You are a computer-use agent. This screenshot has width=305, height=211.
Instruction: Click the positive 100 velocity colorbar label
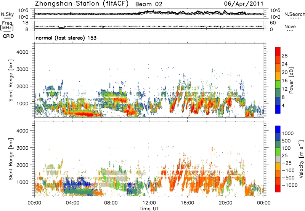(286, 148)
